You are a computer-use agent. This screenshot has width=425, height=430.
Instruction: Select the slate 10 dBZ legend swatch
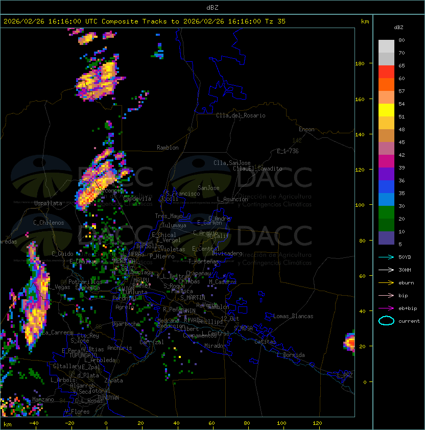coord(386,238)
